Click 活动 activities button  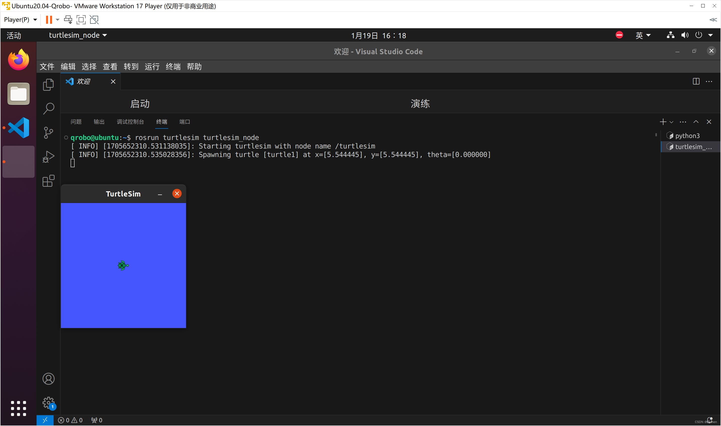tap(14, 35)
